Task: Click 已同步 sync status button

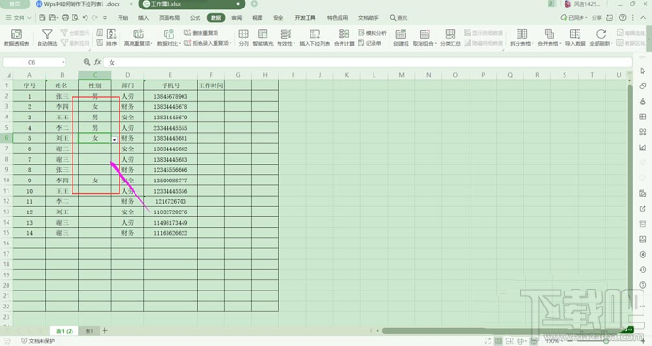Action: pos(574,18)
